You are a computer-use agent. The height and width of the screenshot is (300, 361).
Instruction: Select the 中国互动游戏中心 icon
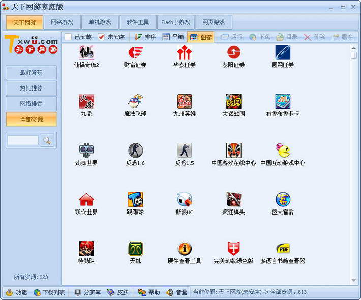283,151
